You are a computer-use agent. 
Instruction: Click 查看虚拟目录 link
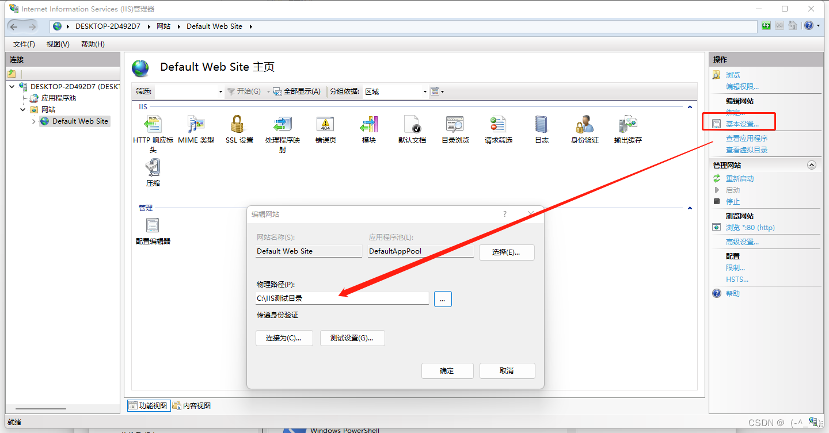747,150
